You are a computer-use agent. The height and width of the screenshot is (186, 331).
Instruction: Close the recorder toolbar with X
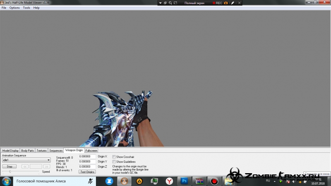click(240, 3)
